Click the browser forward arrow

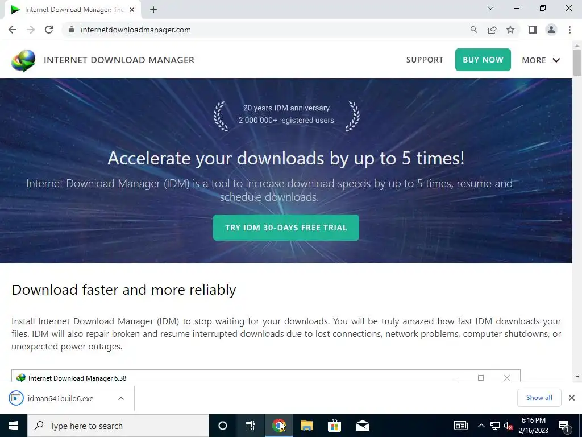[31, 30]
